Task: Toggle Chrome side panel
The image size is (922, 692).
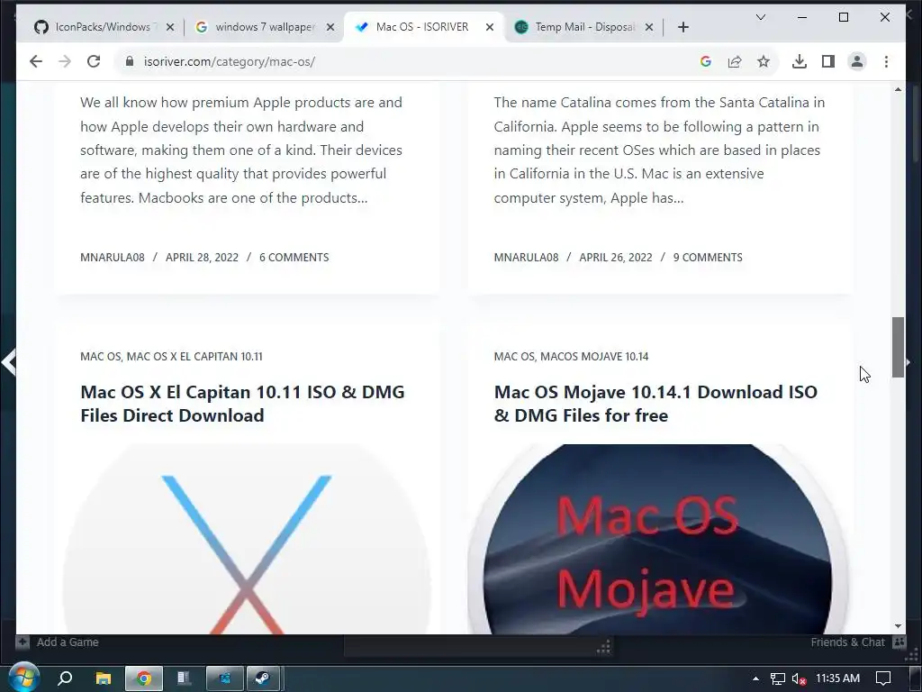Action: [828, 61]
